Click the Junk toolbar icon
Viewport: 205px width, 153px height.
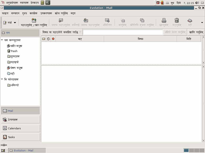tap(190, 21)
